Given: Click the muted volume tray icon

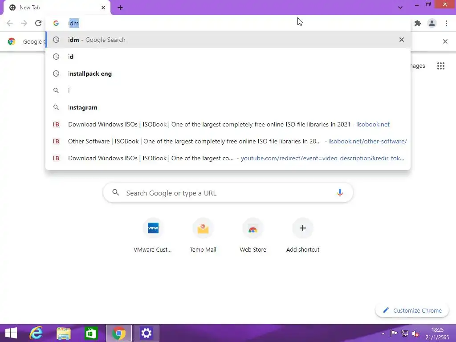Looking at the screenshot, I should pos(415,334).
